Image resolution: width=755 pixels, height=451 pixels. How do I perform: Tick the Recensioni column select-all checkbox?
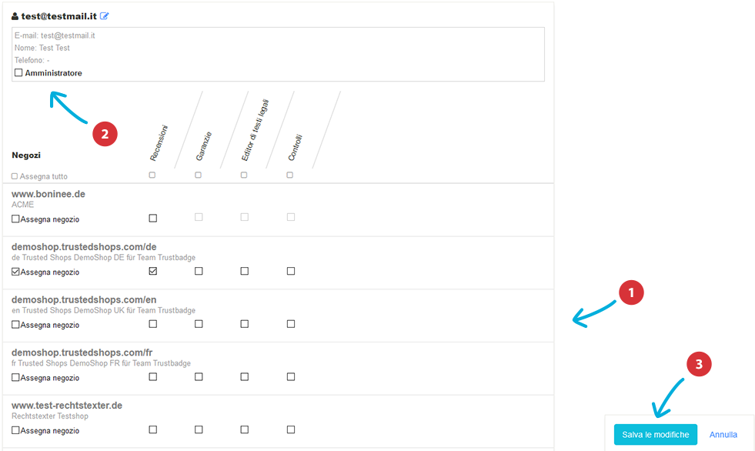[152, 175]
